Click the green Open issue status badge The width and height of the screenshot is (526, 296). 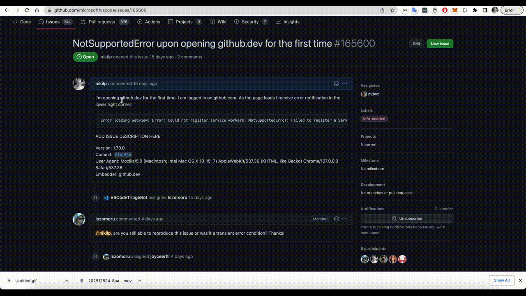click(x=85, y=57)
